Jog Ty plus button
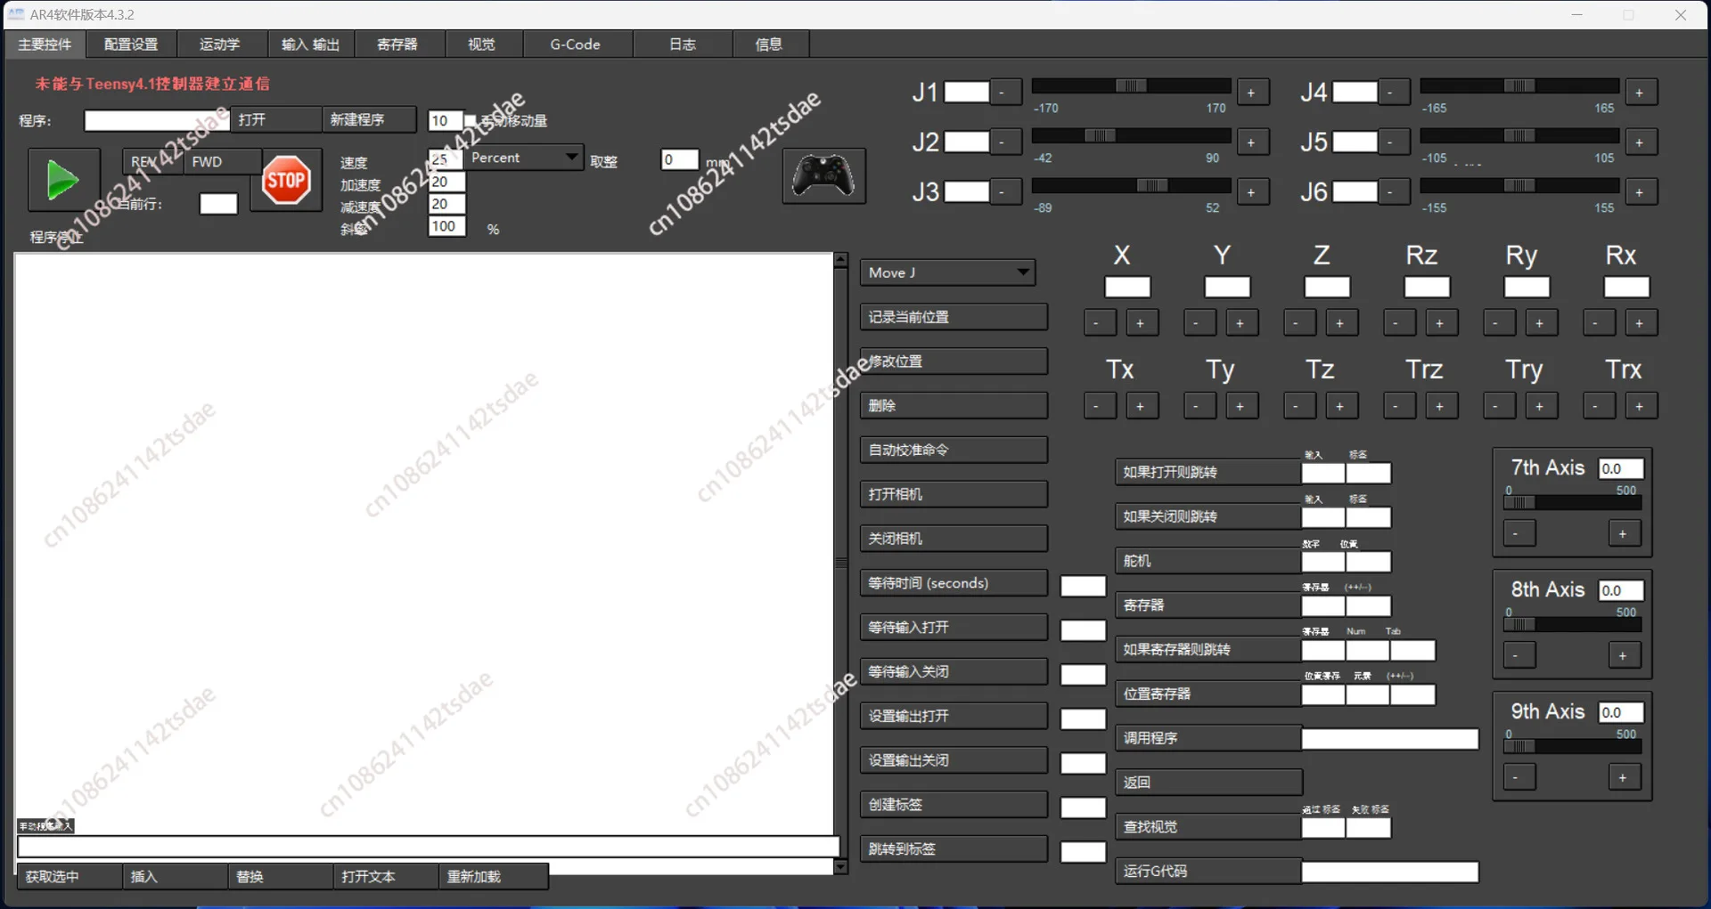 tap(1240, 407)
